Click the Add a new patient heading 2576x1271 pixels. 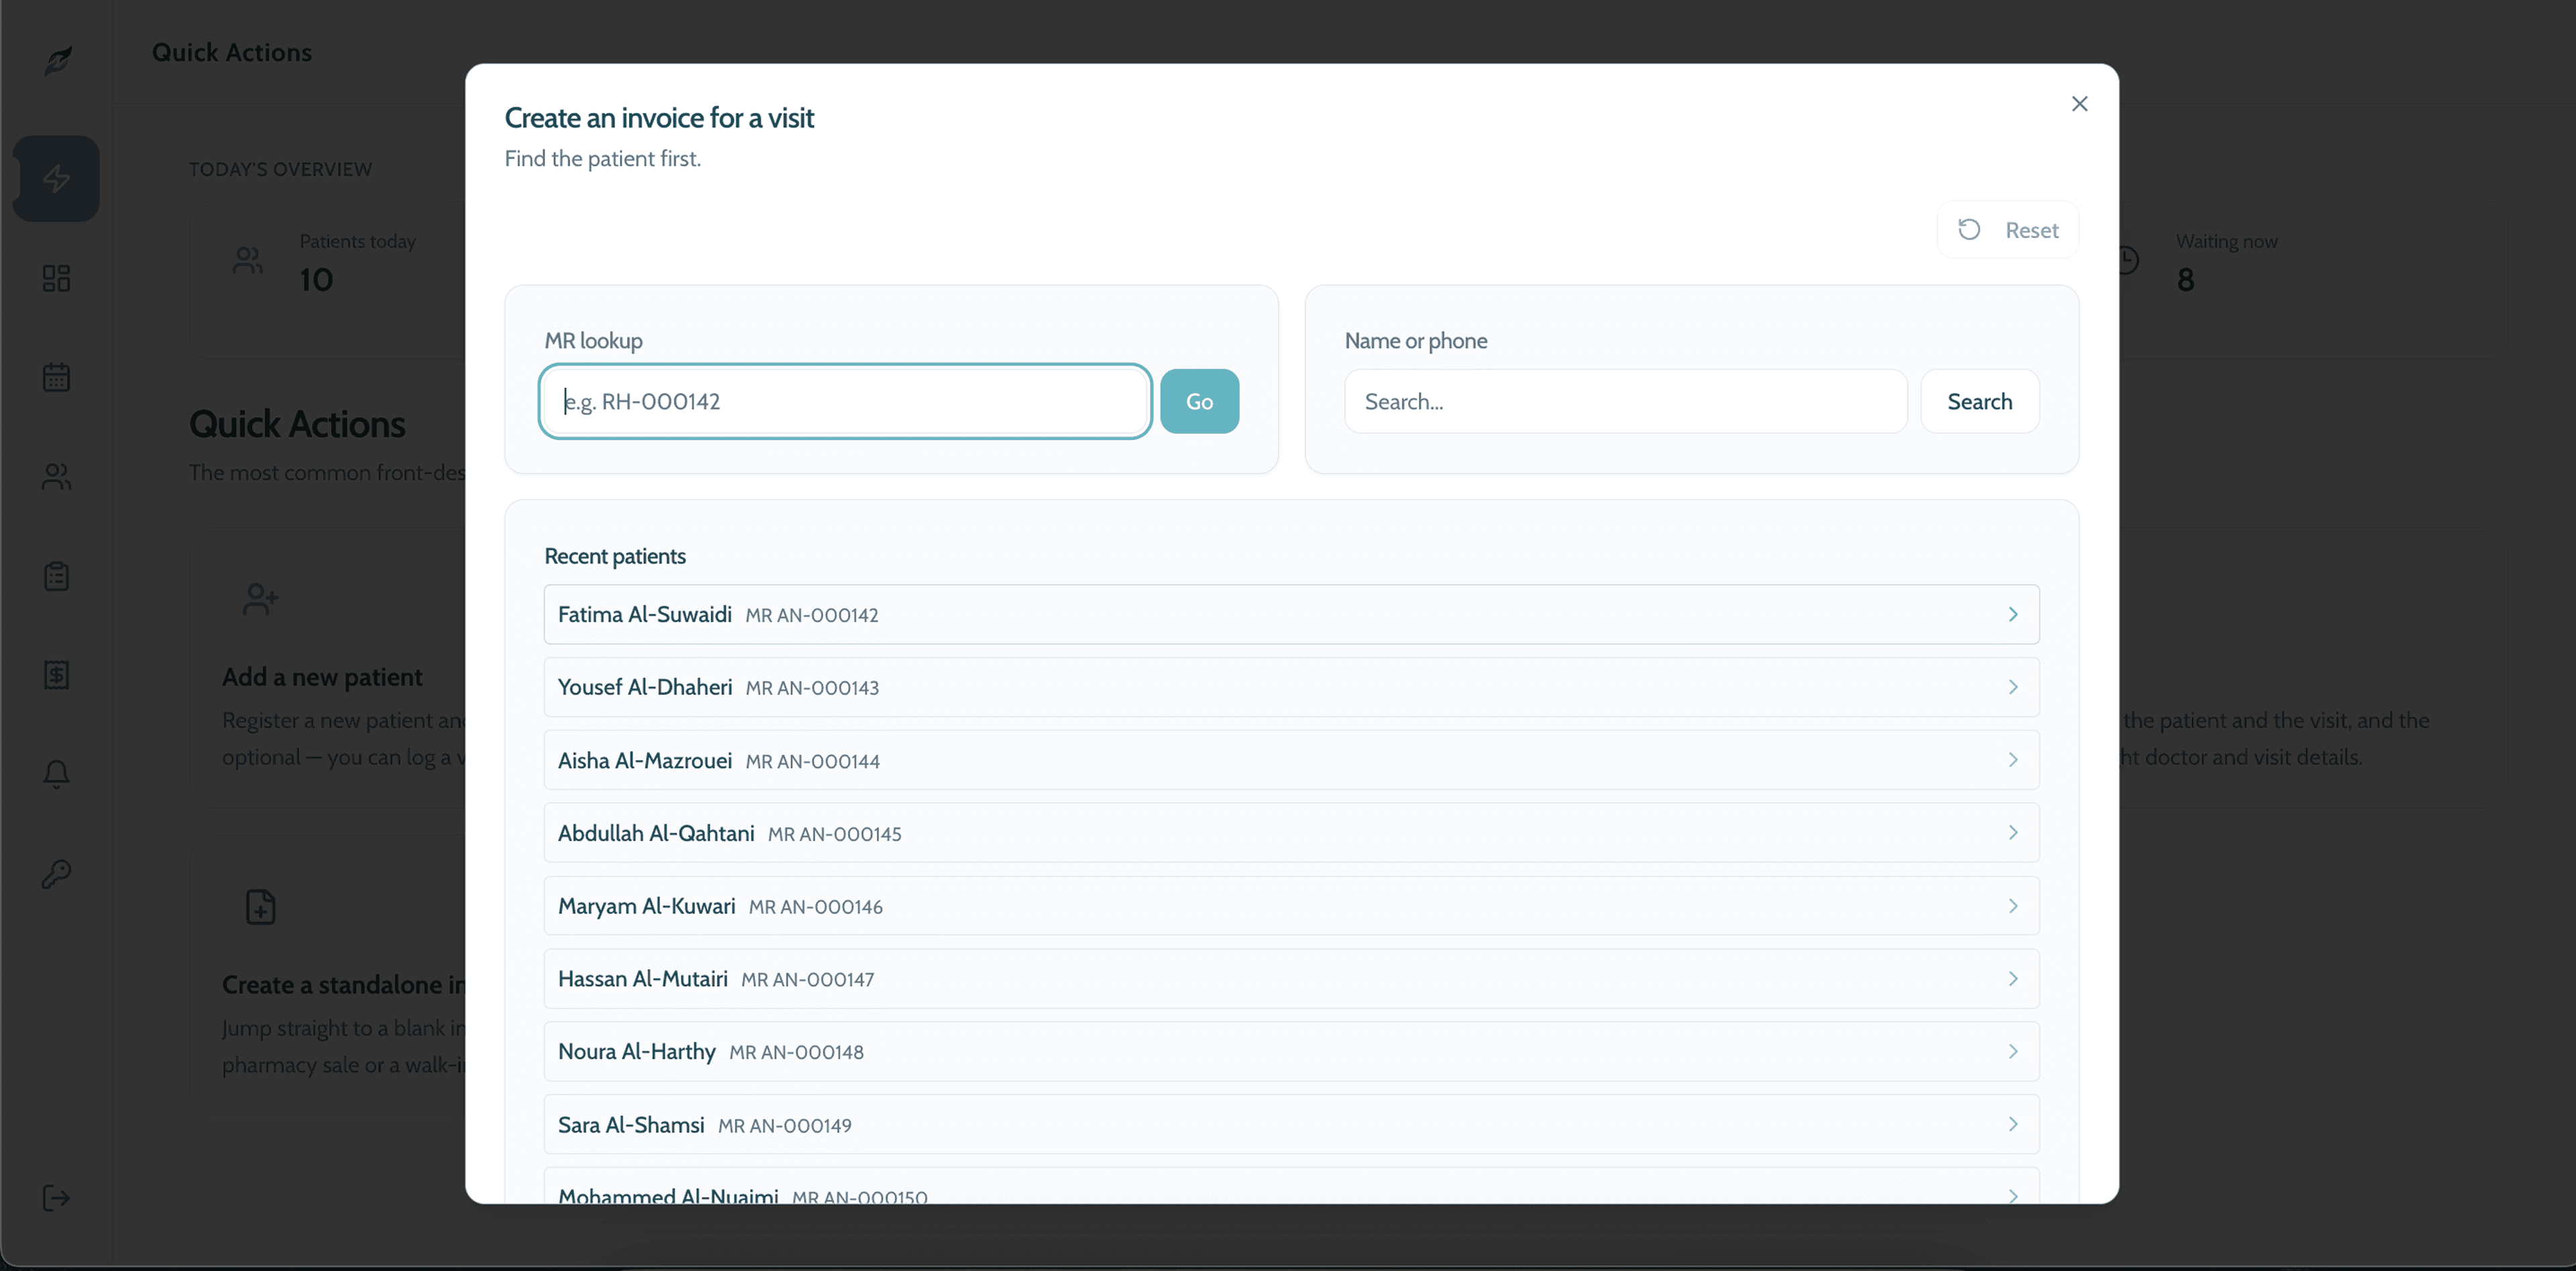[x=322, y=677]
